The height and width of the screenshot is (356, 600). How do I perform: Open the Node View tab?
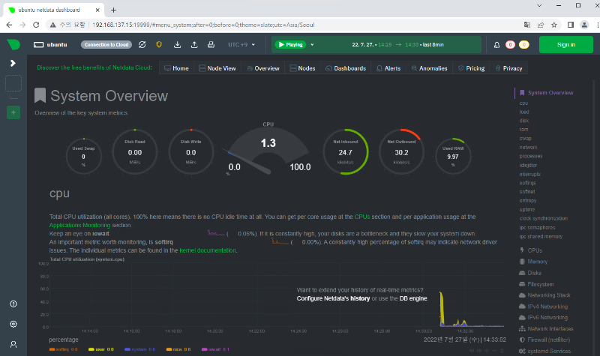tap(219, 68)
